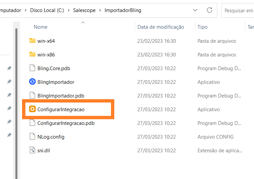This screenshot has width=254, height=179.
Task: Click the Extensão de aplica... type cell
Action: click(220, 151)
